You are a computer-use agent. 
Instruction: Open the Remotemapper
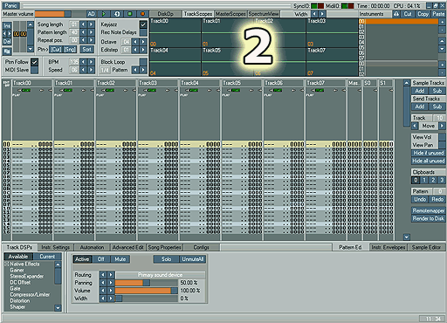click(428, 210)
